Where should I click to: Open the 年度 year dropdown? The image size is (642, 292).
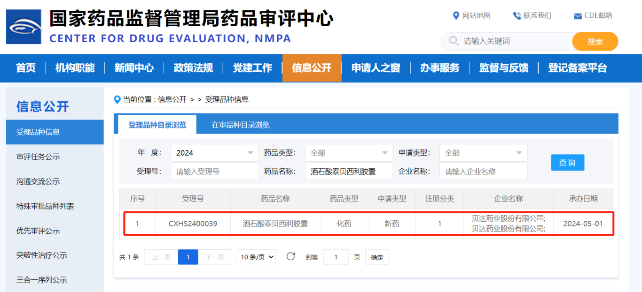(214, 153)
